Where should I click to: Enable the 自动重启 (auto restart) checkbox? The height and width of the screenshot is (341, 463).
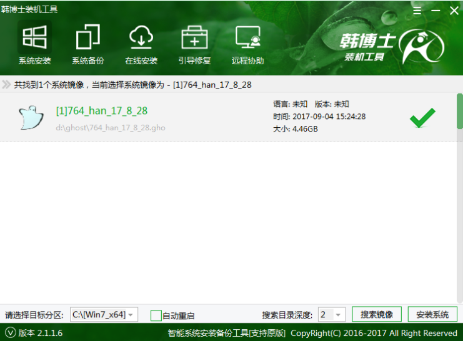point(156,315)
